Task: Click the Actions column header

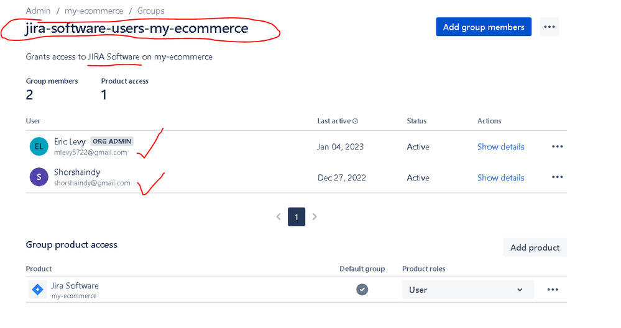Action: click(489, 121)
